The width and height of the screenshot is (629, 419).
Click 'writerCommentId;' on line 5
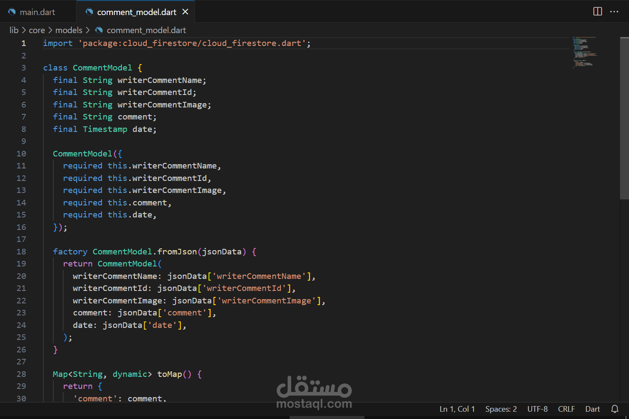tap(157, 92)
